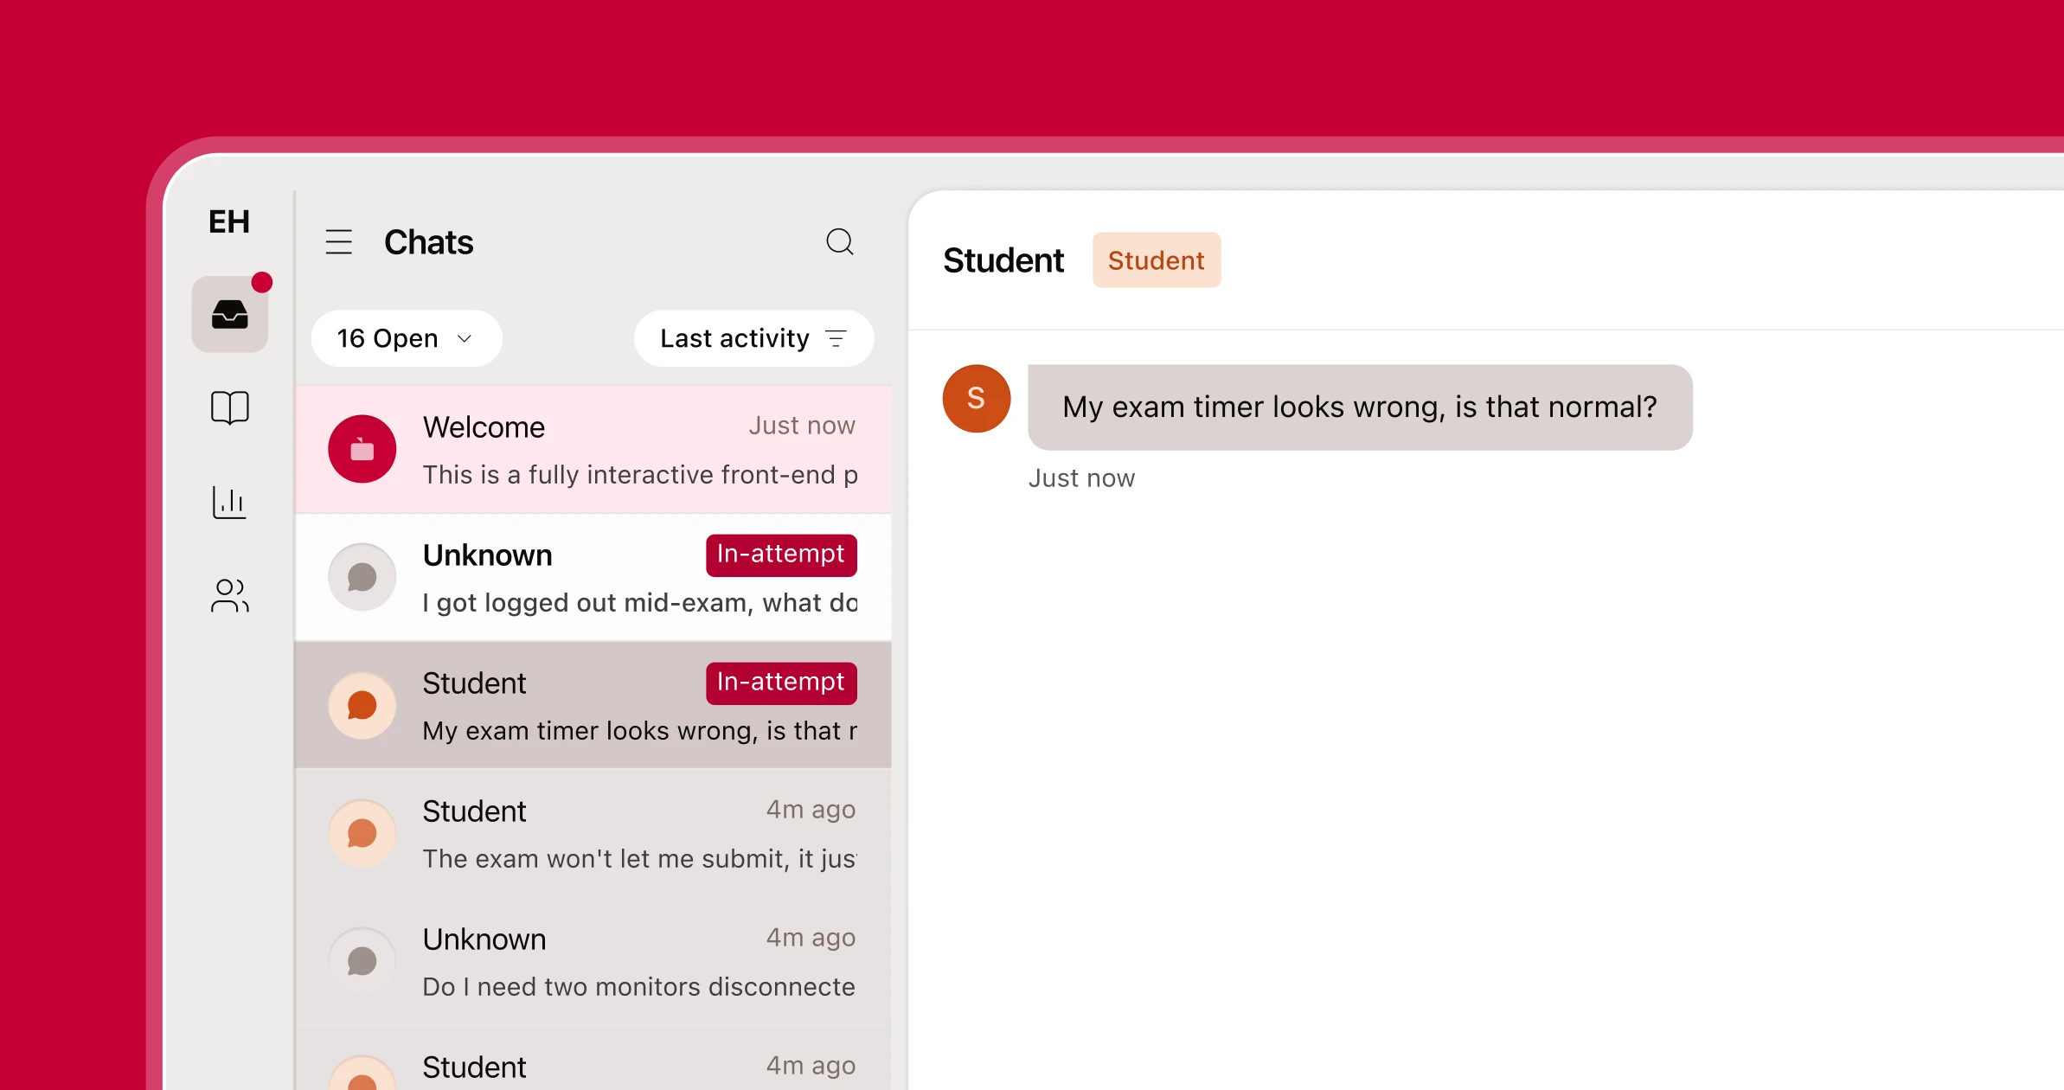This screenshot has width=2064, height=1090.
Task: Open the Last activity sort dropdown
Action: point(753,338)
